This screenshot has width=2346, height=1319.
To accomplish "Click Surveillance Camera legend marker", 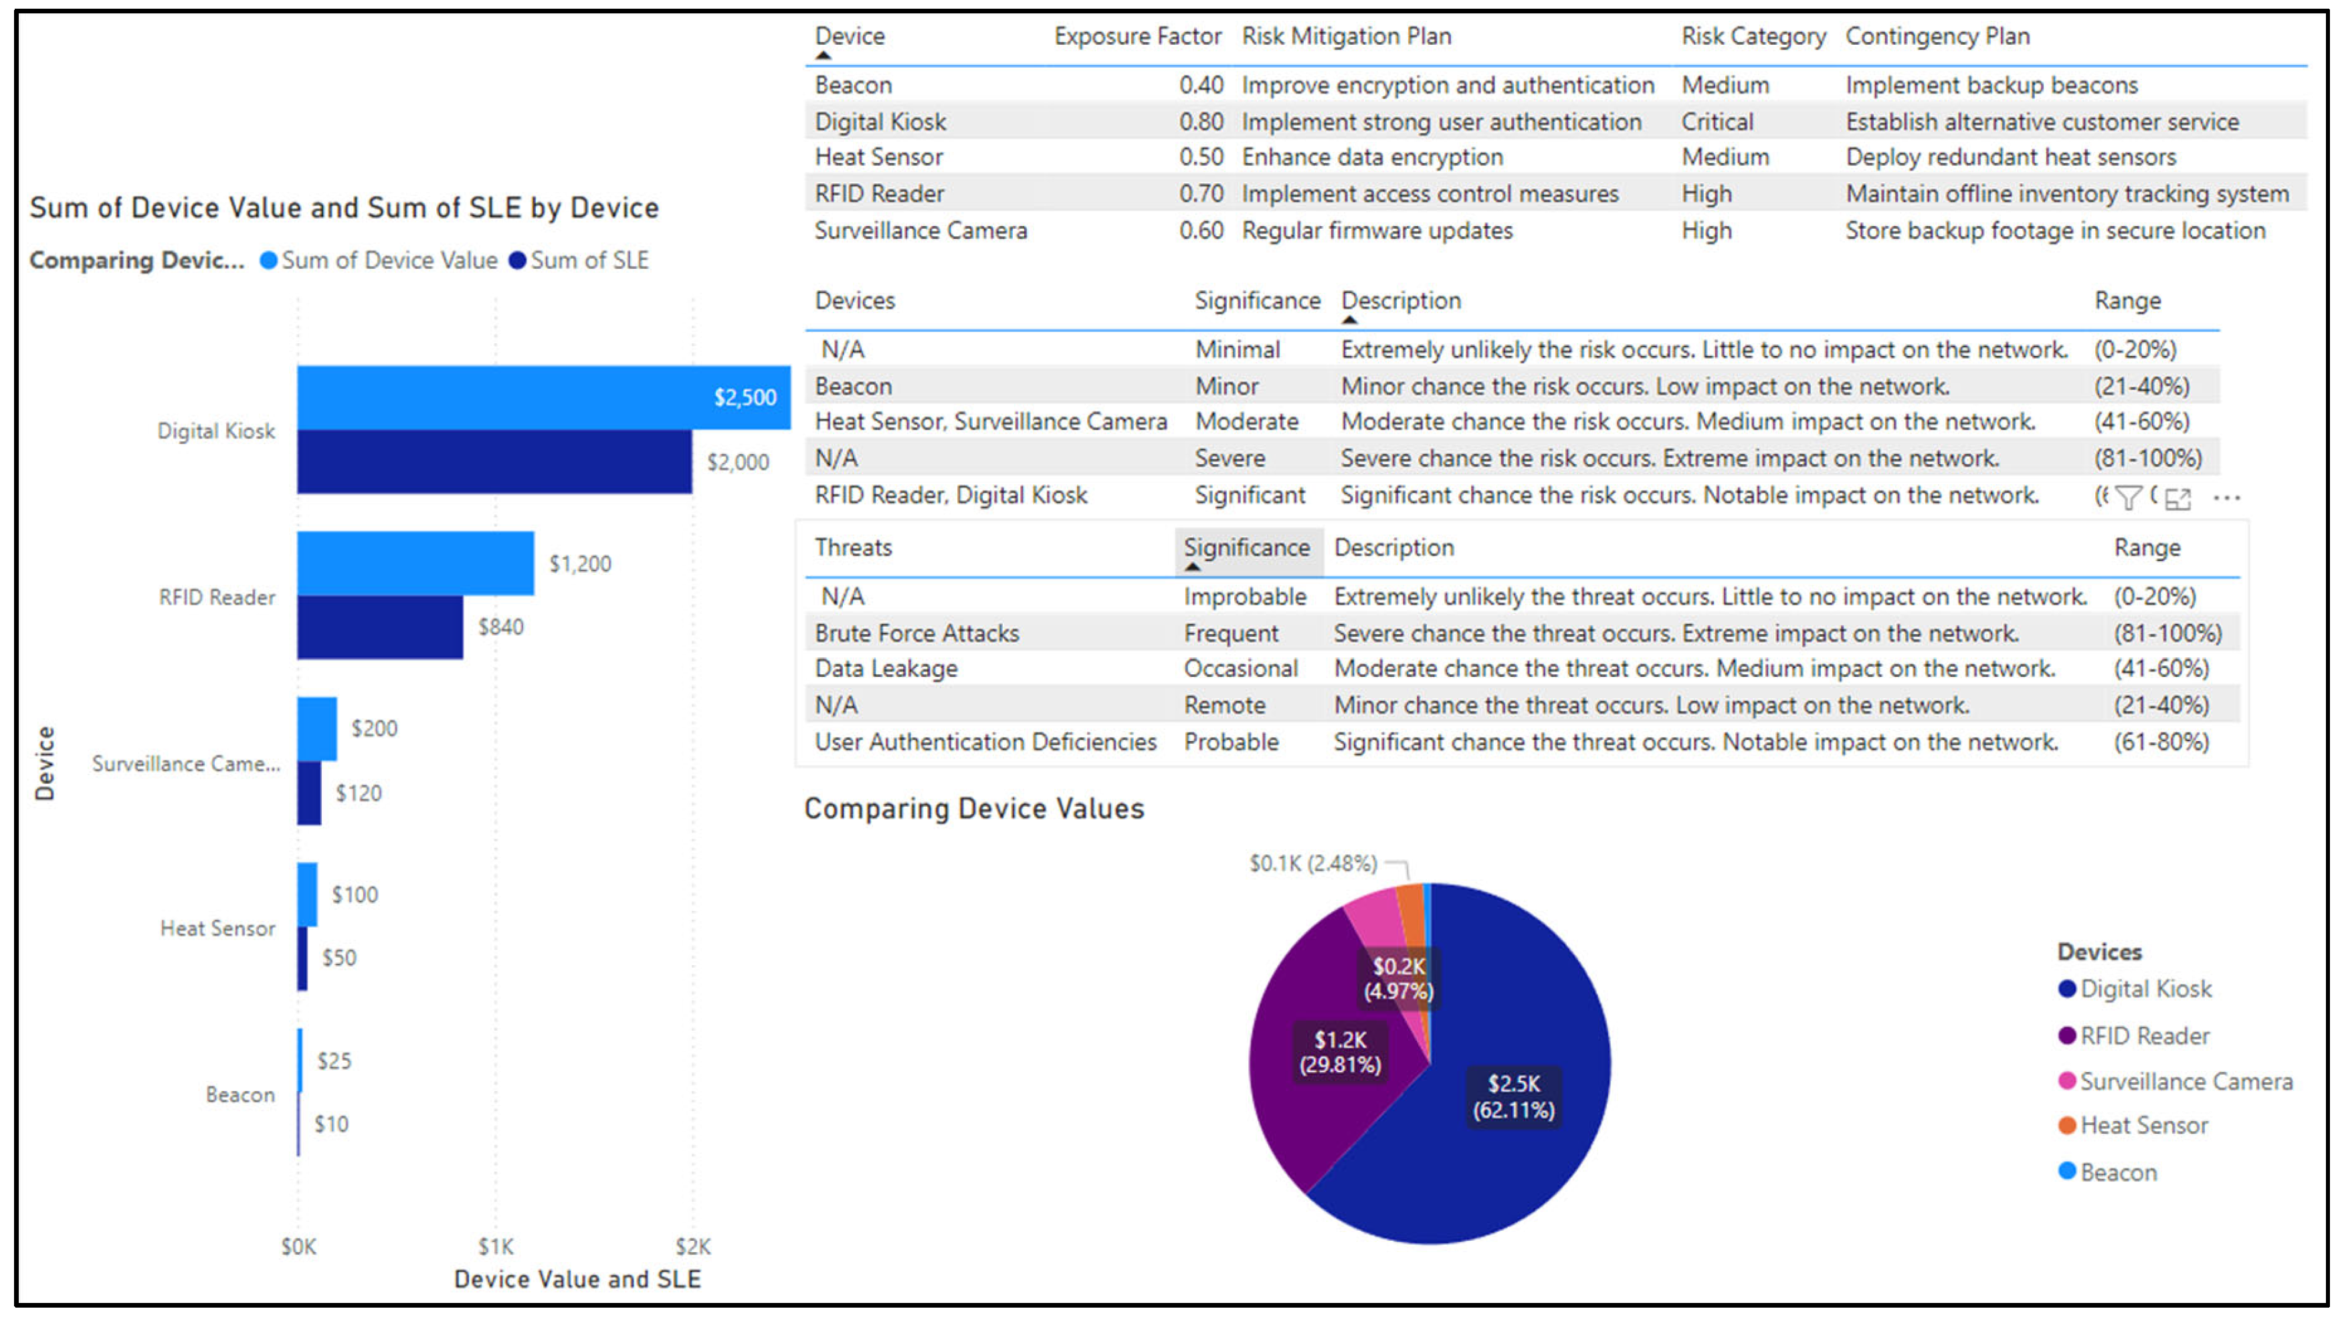I will pyautogui.click(x=2066, y=1082).
